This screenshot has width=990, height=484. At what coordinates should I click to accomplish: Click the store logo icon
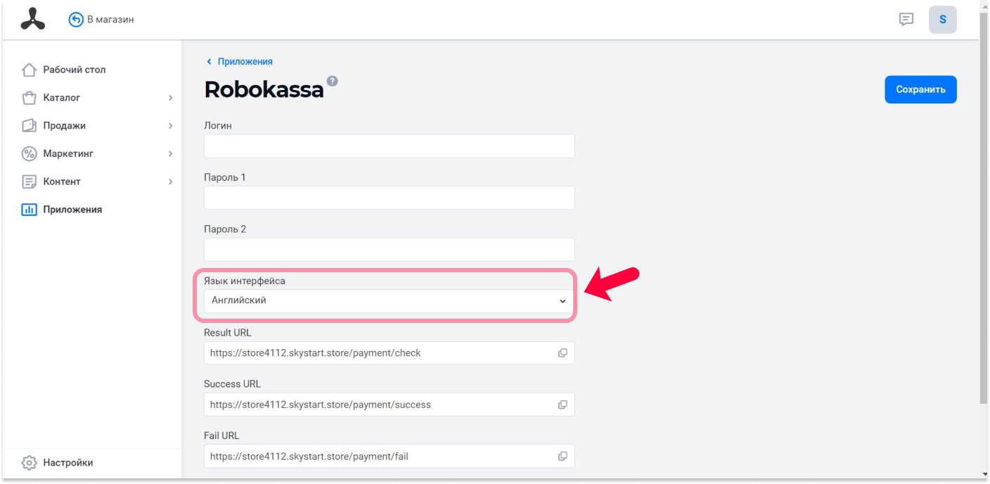pyautogui.click(x=32, y=20)
